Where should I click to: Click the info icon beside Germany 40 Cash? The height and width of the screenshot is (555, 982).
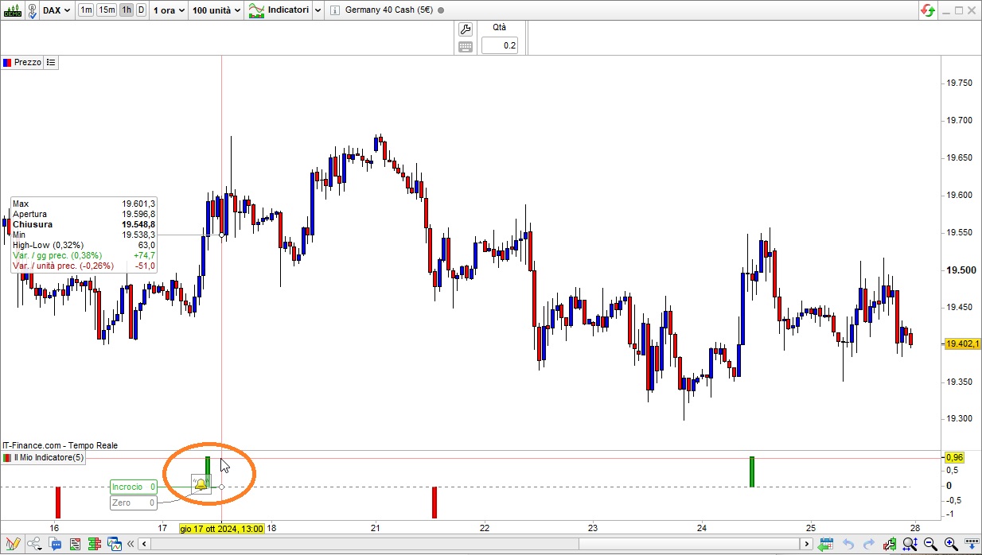(334, 10)
